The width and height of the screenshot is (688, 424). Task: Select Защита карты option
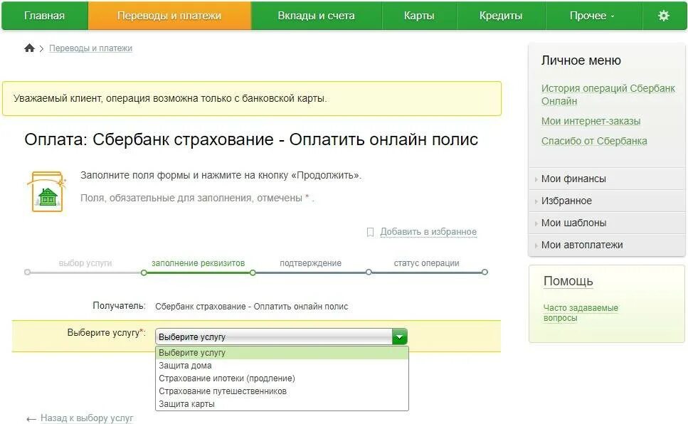(282, 404)
